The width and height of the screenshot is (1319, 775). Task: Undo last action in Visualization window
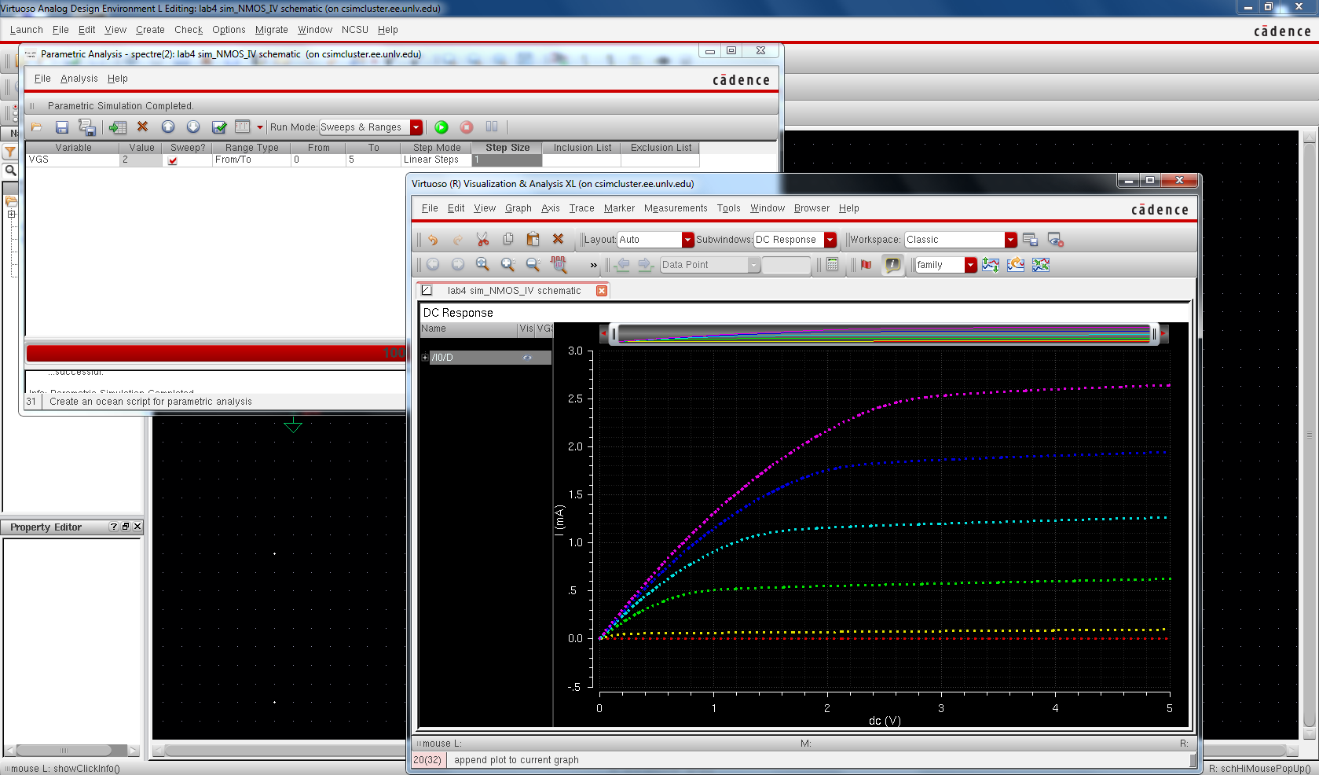(433, 240)
